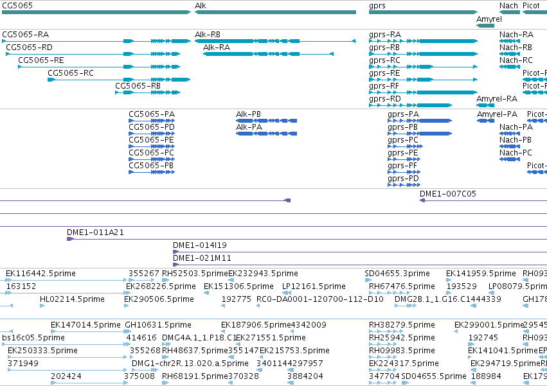This screenshot has height=386, width=547.
Task: Click the Nach-PC protein label
Action: click(x=516, y=153)
